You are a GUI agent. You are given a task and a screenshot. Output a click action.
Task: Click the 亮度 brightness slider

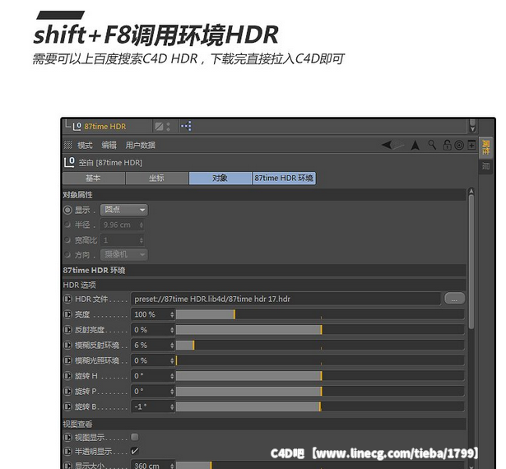click(x=320, y=314)
